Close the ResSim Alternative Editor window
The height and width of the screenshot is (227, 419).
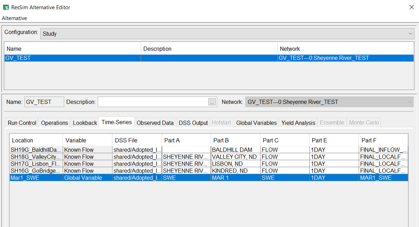click(x=411, y=7)
